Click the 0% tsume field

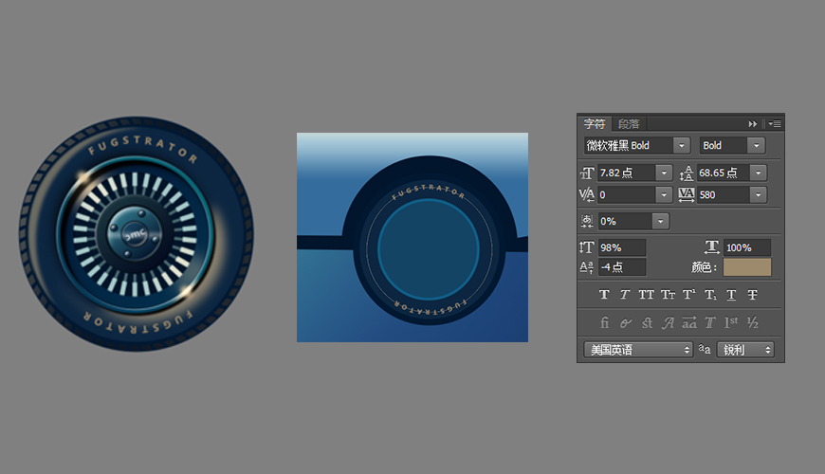pyautogui.click(x=625, y=221)
